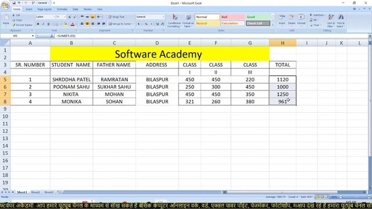Toggle Underline formatting
The height and width of the screenshot is (209, 372).
[x=48, y=24]
